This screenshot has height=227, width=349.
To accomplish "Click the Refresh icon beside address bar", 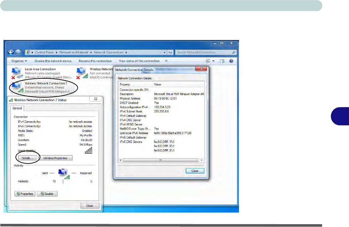I will [171, 52].
